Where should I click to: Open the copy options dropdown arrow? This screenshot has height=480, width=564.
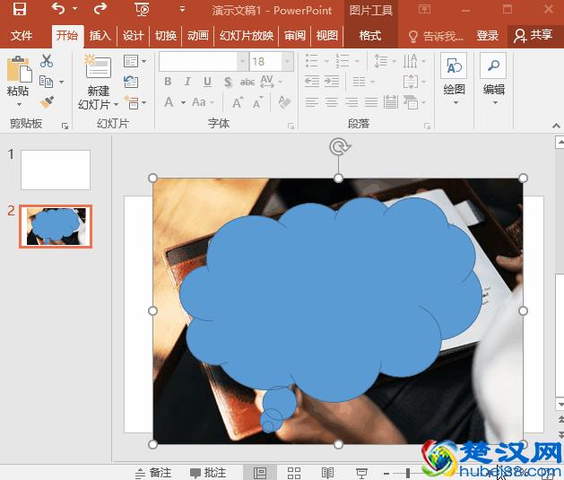tap(62, 82)
